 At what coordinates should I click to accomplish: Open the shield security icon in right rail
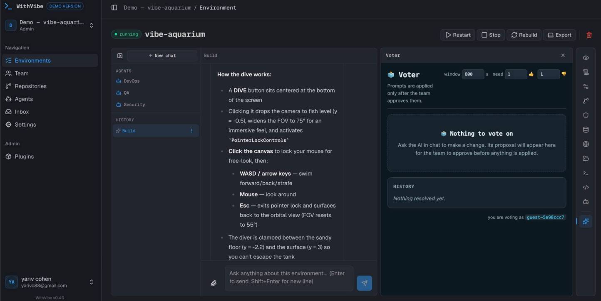[x=586, y=115]
